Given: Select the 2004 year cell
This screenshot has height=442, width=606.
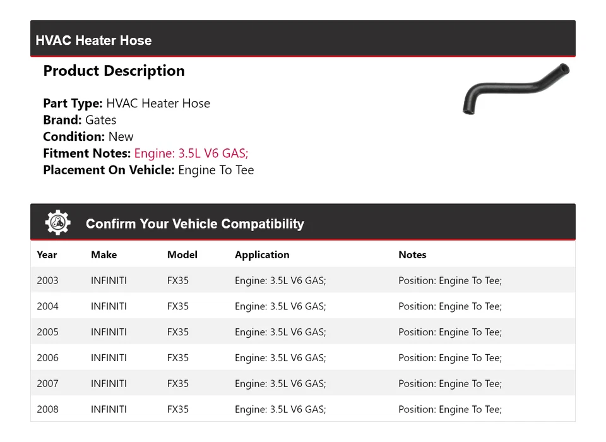Looking at the screenshot, I should tap(47, 306).
